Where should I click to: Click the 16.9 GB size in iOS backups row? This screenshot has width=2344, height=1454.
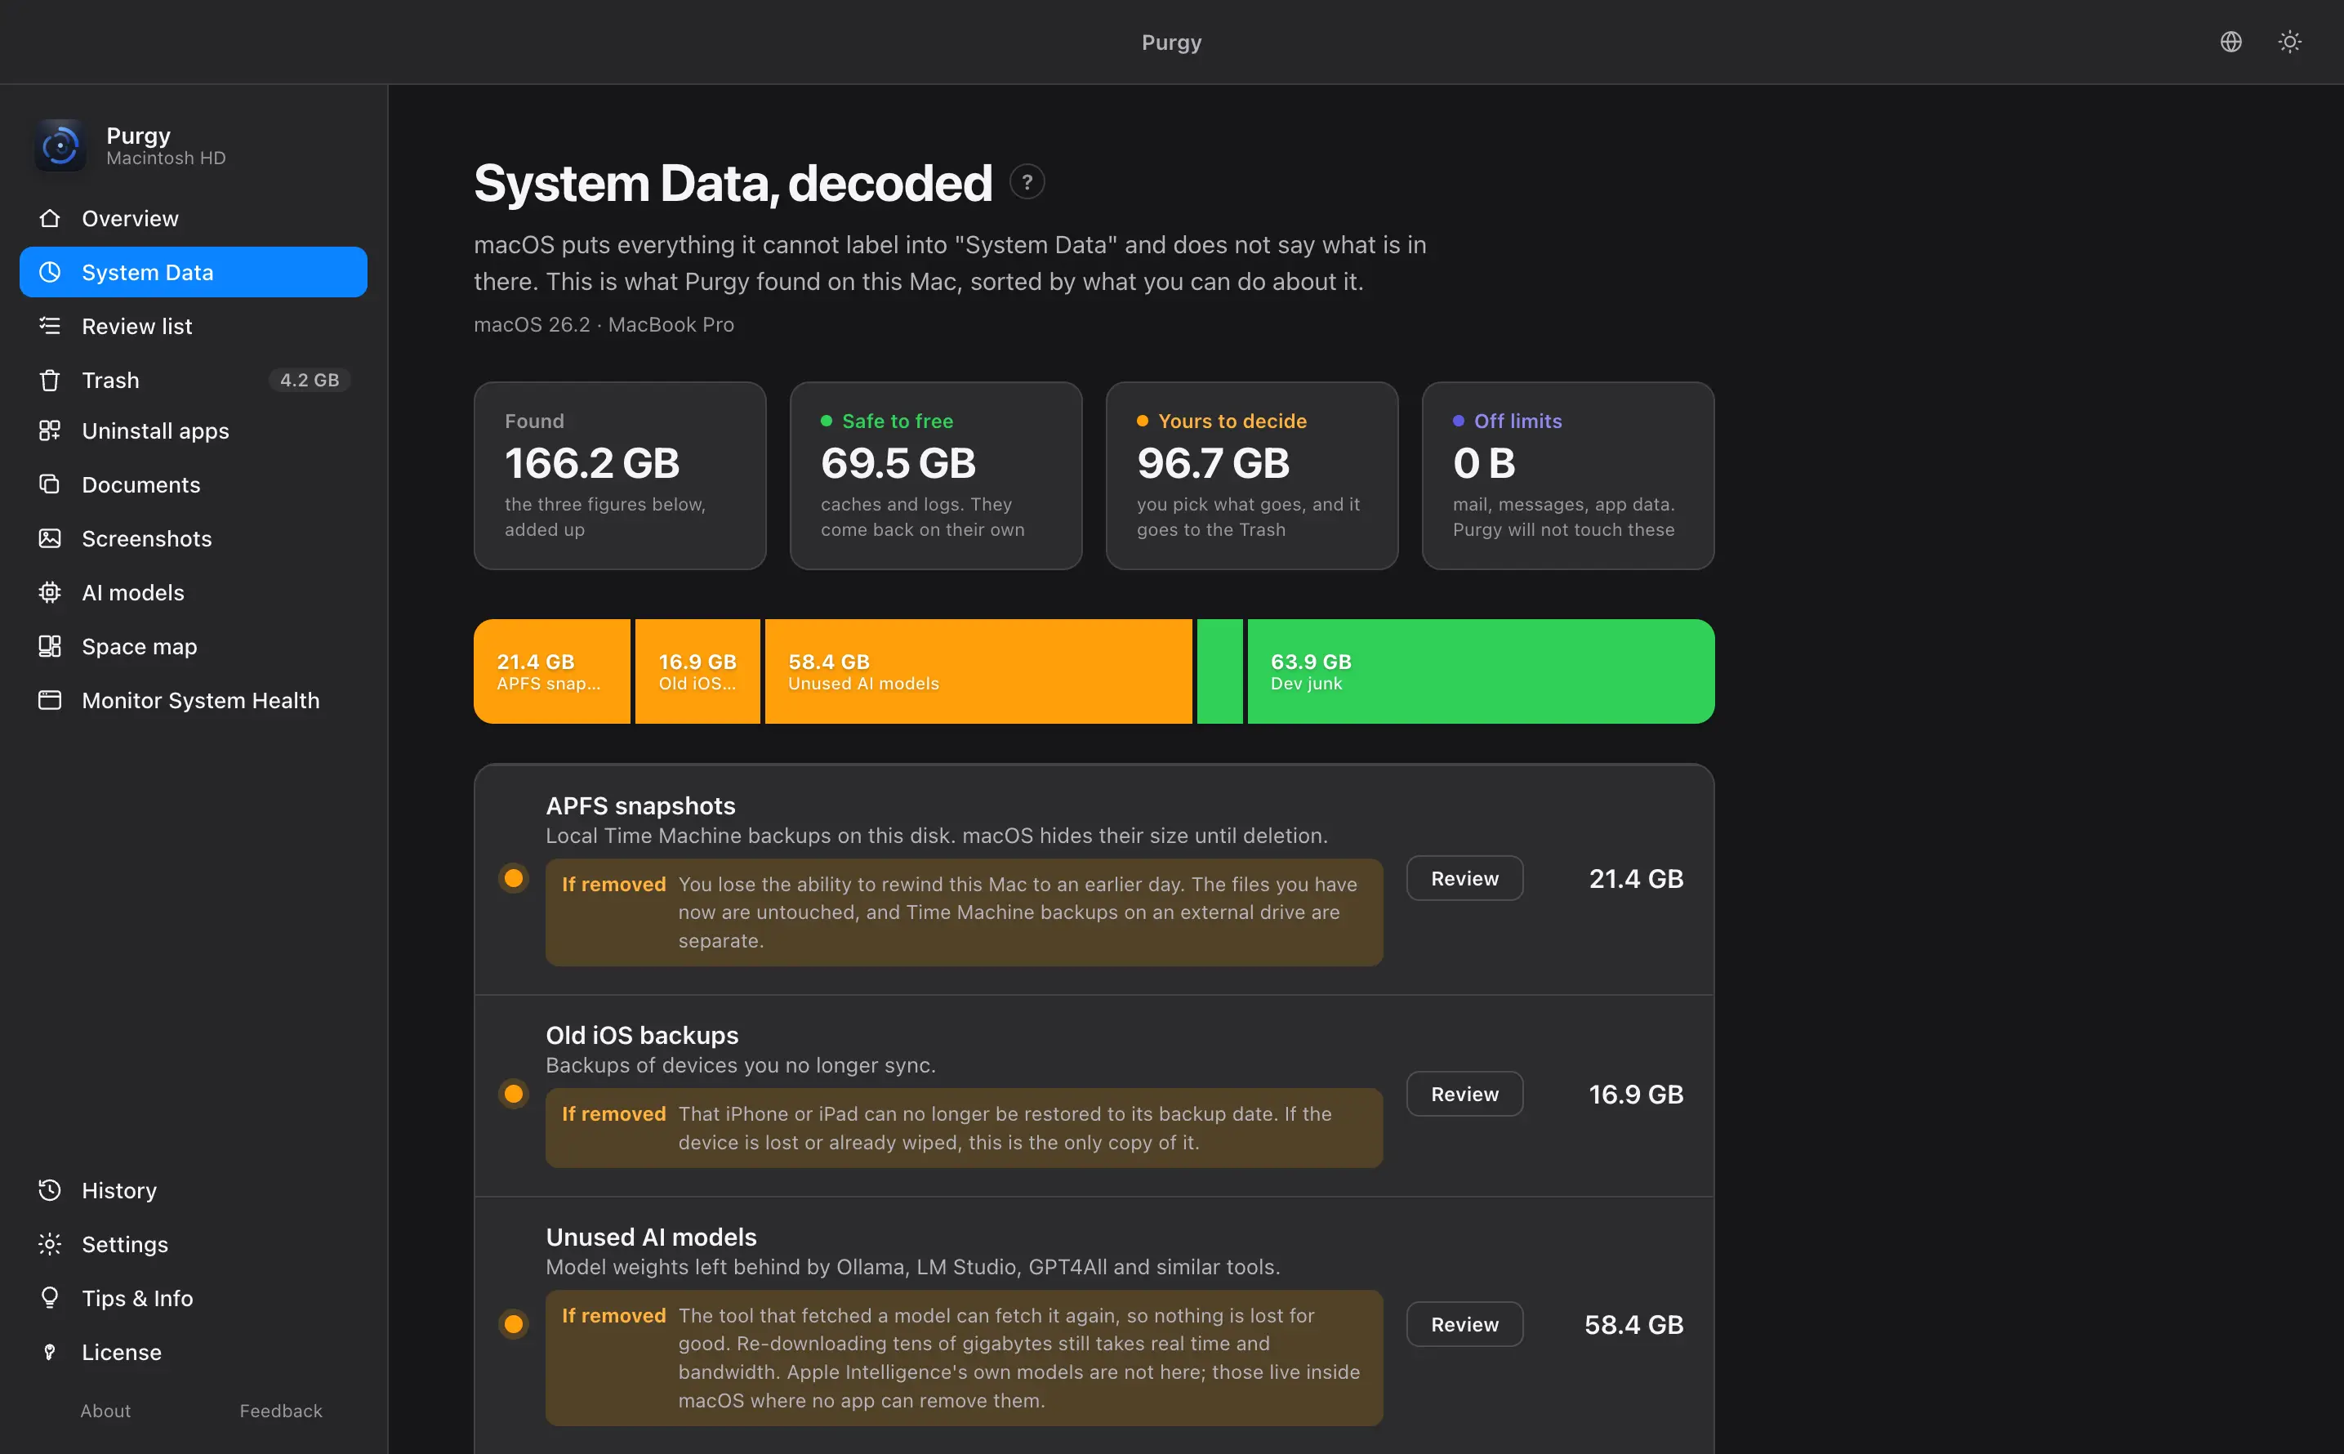tap(1635, 1095)
